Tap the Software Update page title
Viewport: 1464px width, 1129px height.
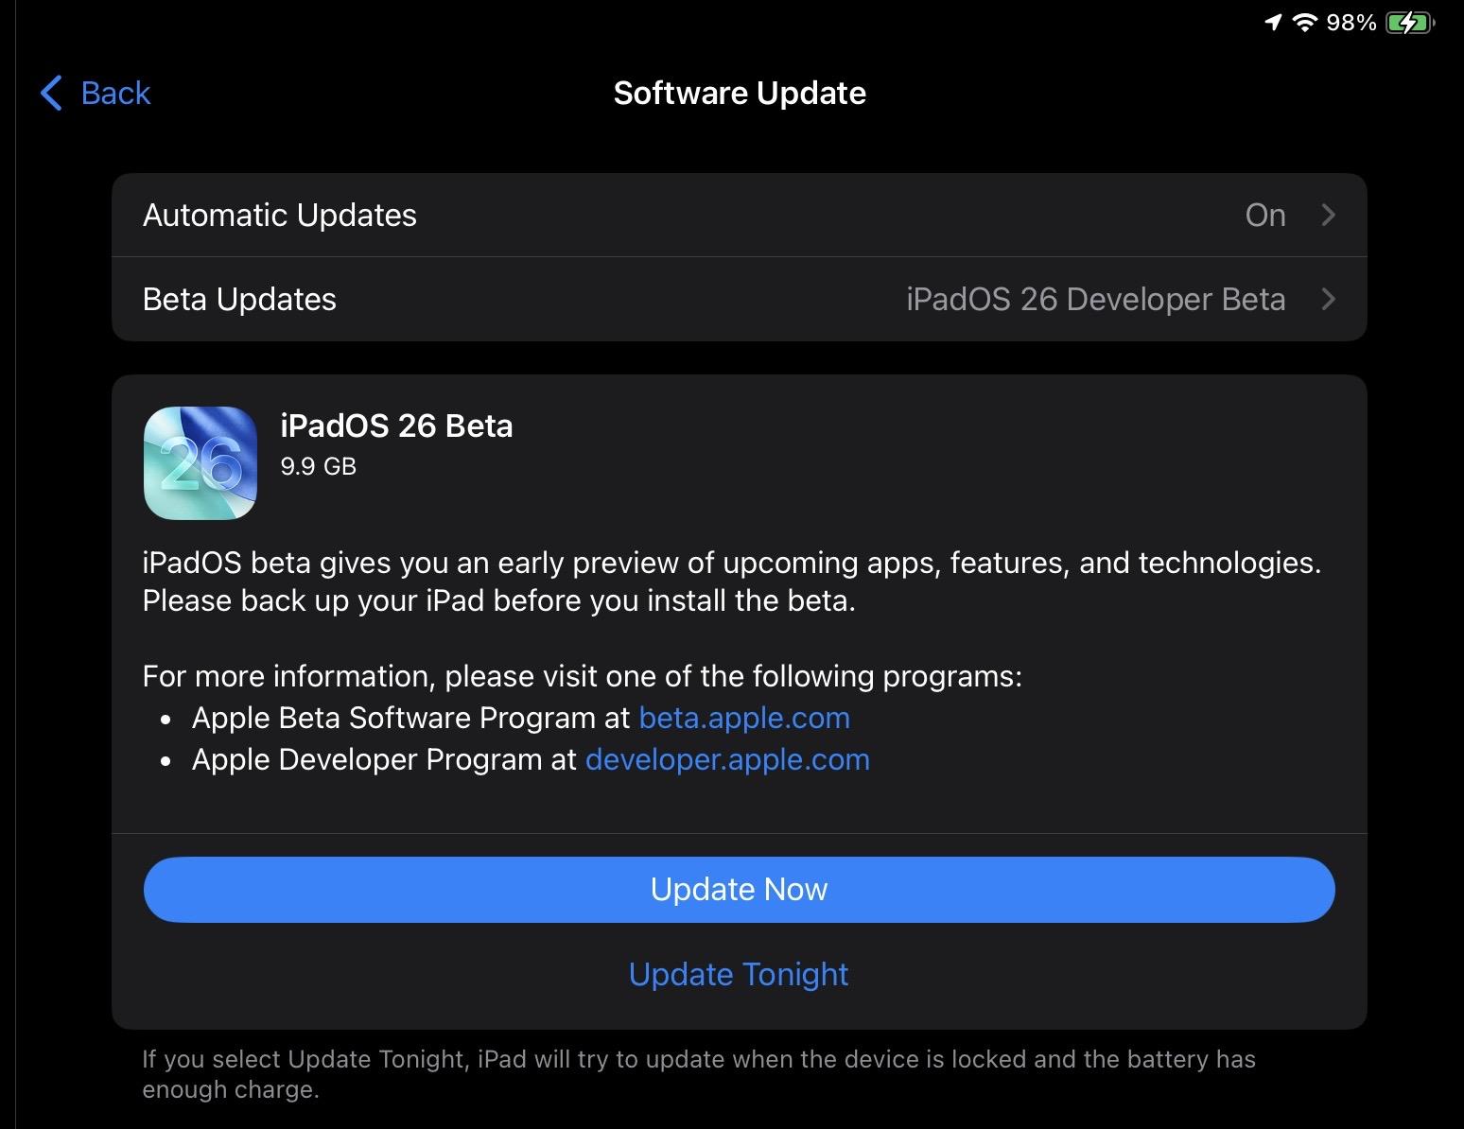(740, 93)
